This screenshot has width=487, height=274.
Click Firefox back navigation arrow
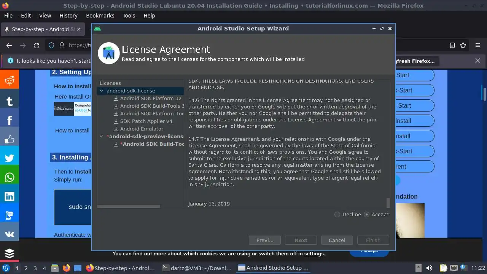click(x=9, y=45)
